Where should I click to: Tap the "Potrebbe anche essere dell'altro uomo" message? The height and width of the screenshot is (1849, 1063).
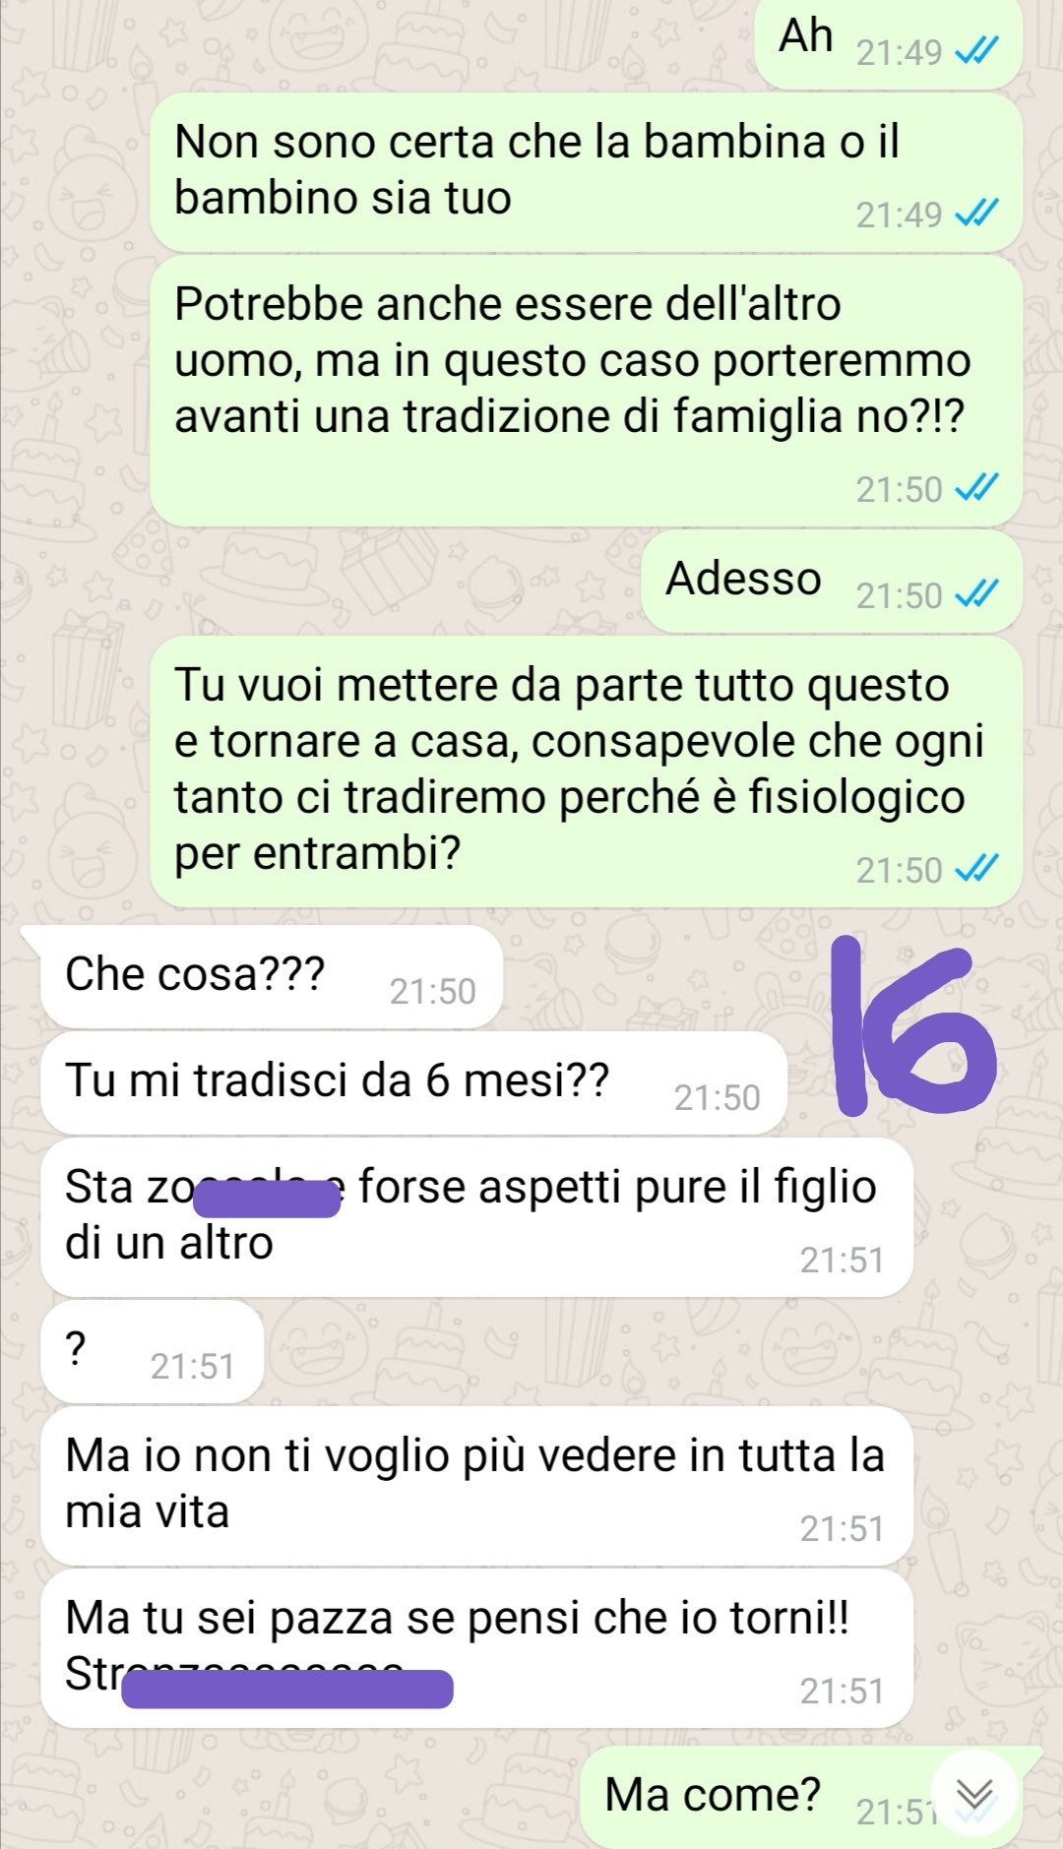tap(586, 390)
